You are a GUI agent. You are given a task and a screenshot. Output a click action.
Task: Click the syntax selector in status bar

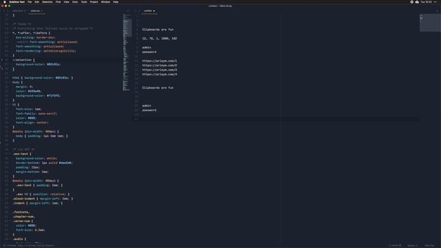pyautogui.click(x=429, y=245)
